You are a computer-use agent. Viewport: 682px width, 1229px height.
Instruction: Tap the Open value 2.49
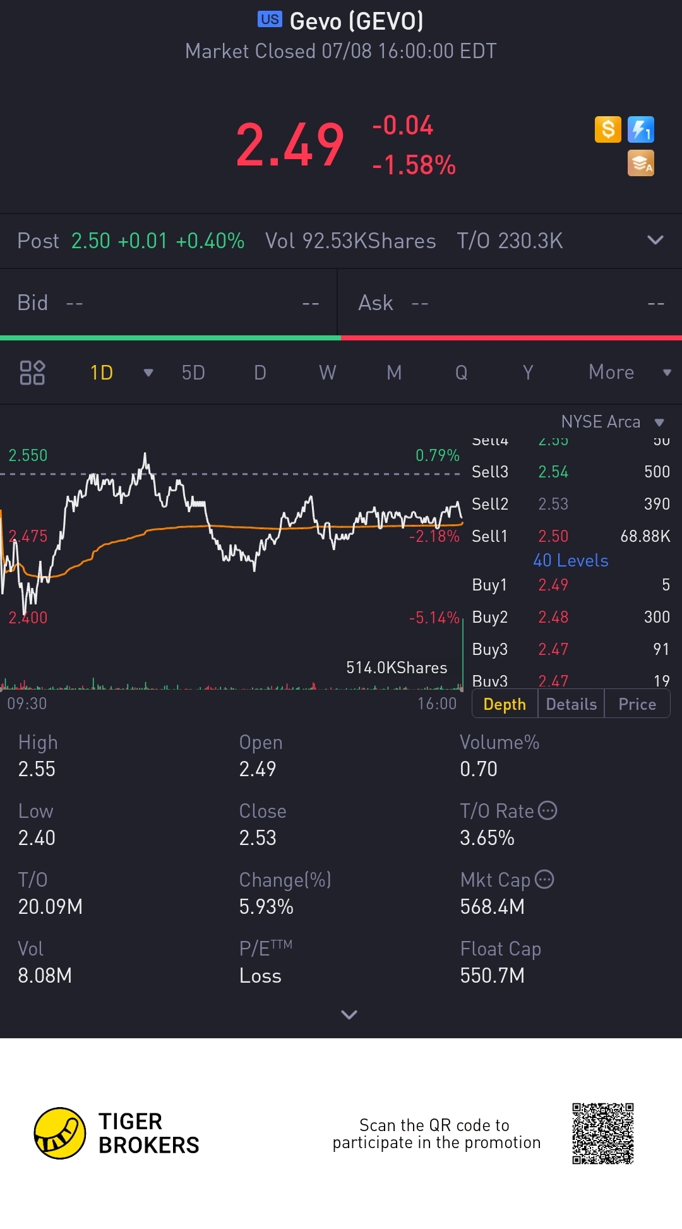(258, 769)
